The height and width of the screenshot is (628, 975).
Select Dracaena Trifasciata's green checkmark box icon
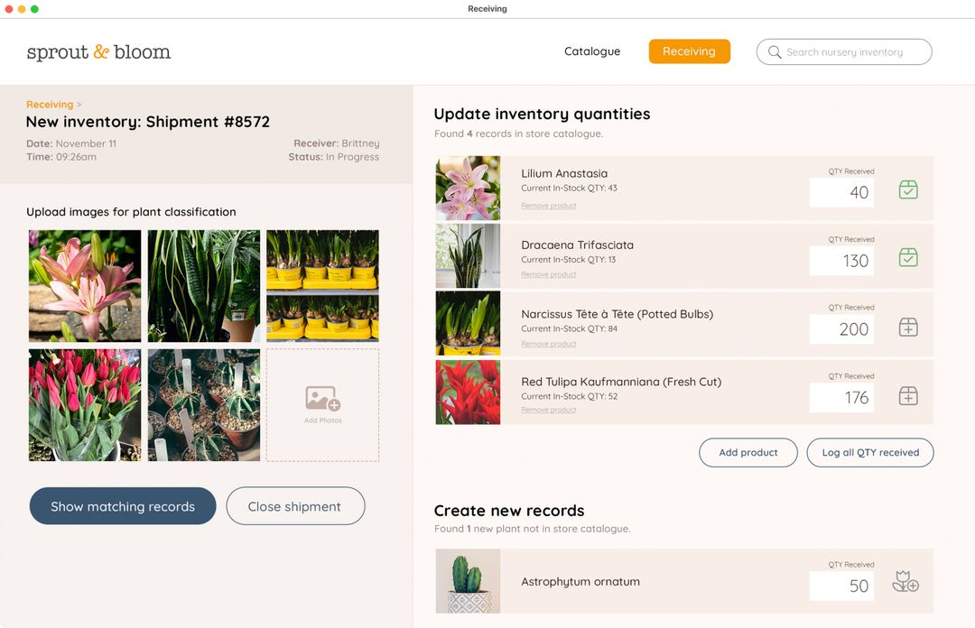(908, 257)
